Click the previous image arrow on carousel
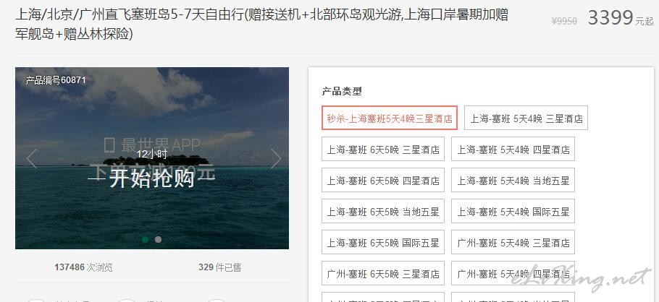 pos(32,159)
